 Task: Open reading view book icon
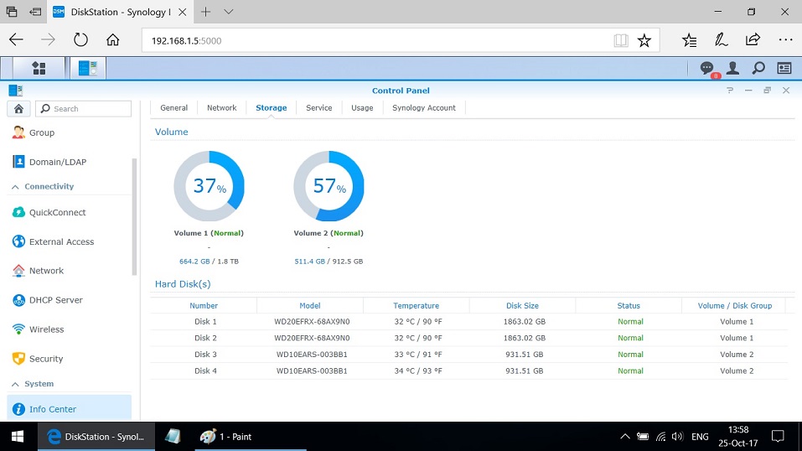620,40
